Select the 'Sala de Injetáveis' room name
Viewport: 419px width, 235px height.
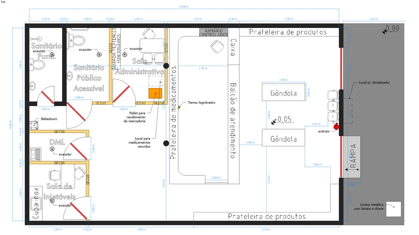click(59, 191)
